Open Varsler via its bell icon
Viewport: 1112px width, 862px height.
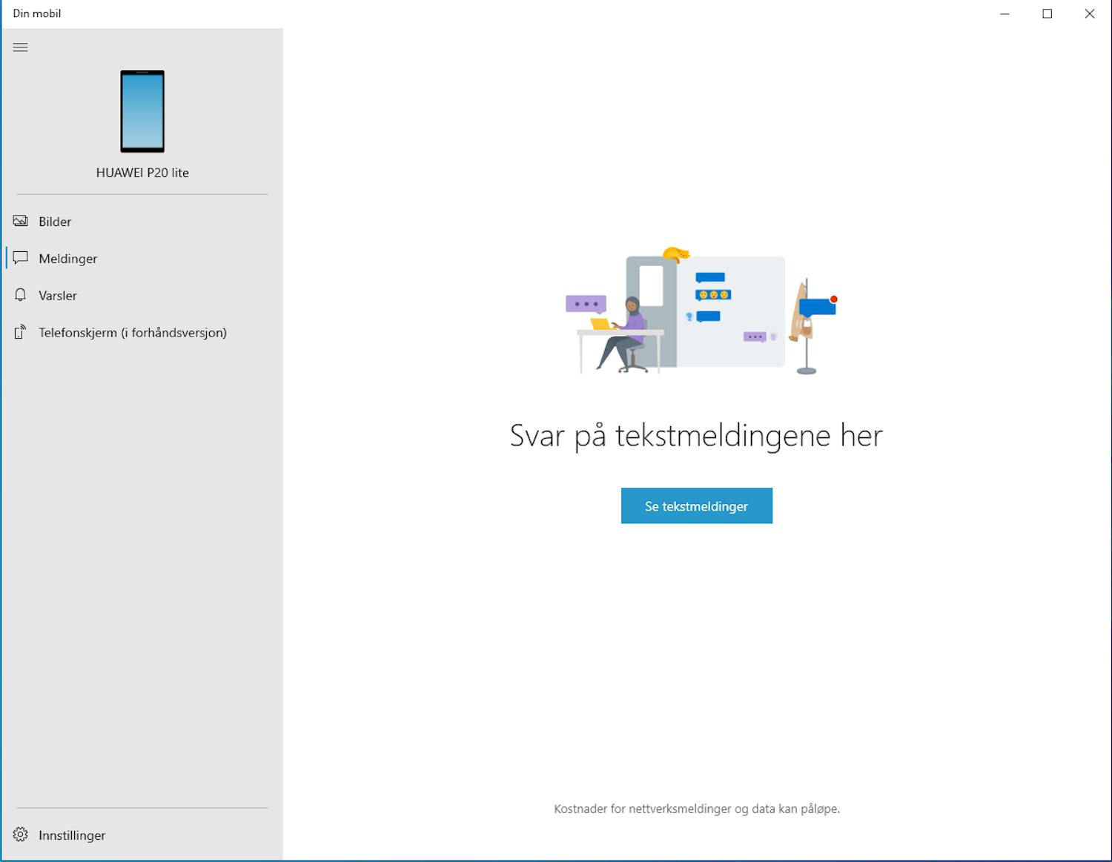(x=20, y=295)
